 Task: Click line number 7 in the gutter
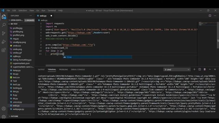click(x=41, y=42)
